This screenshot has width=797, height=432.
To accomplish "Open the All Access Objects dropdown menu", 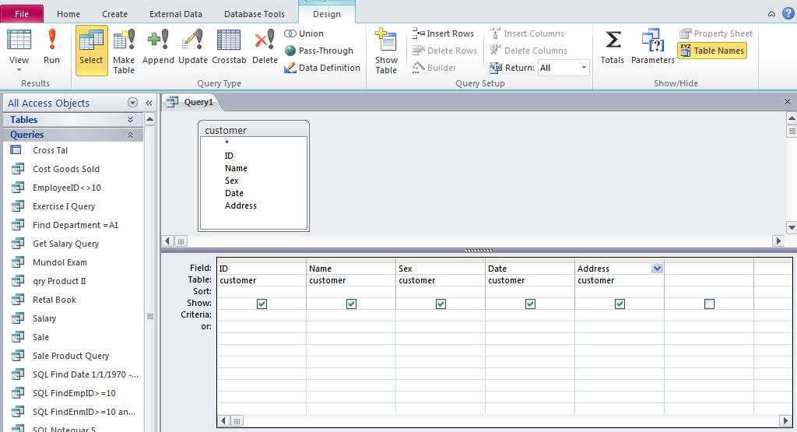I will [x=132, y=103].
